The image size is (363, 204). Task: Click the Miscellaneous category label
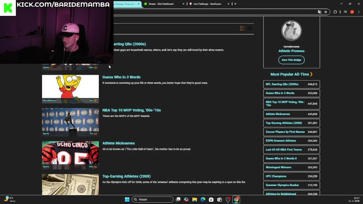pyautogui.click(x=49, y=101)
